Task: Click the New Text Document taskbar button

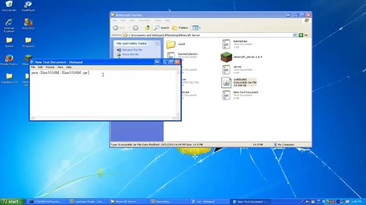Action: 250,202
